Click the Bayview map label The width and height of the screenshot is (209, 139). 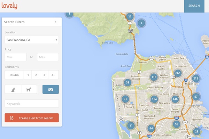tap(197, 120)
